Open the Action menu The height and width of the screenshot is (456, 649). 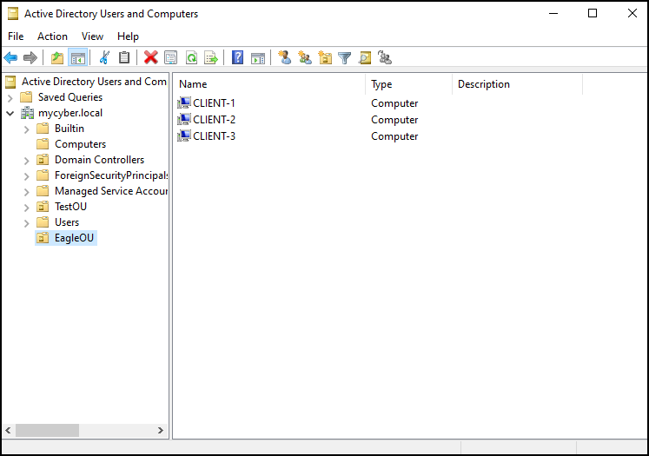click(x=53, y=36)
